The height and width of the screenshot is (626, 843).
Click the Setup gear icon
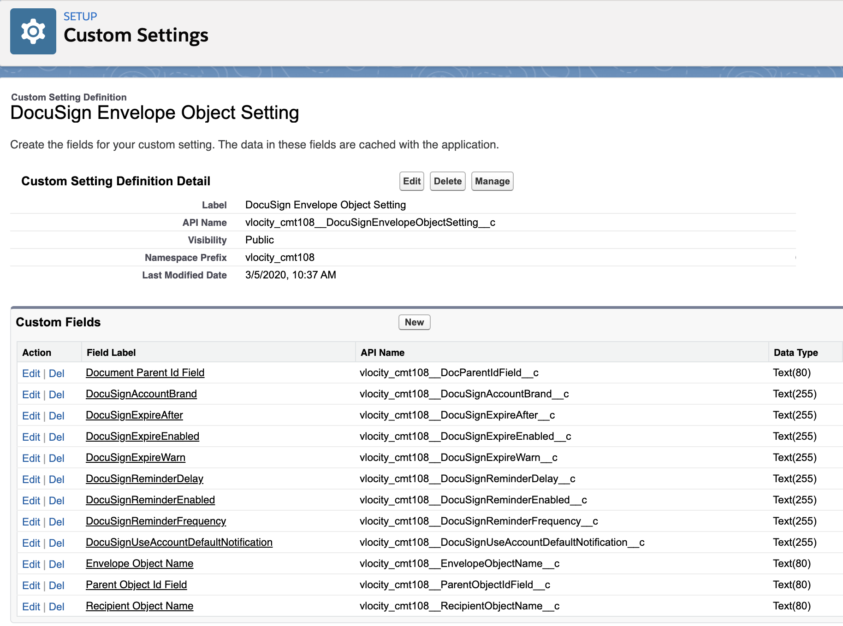click(33, 31)
